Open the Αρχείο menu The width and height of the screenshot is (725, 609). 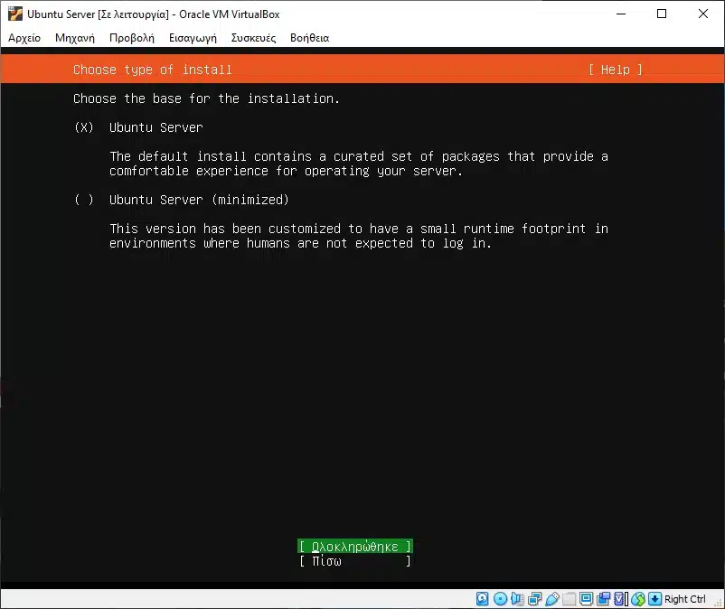pyautogui.click(x=24, y=38)
